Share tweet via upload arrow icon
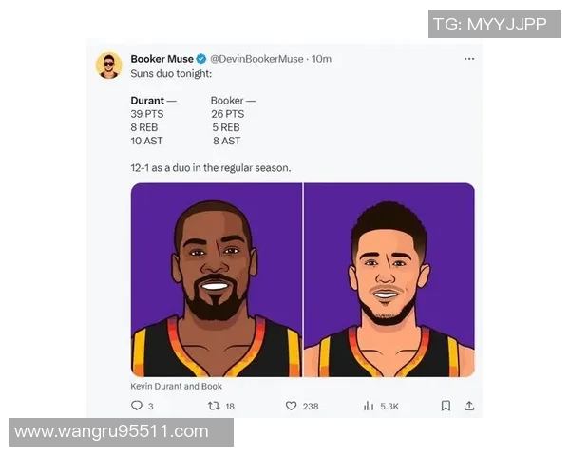This screenshot has width=570, height=456. pos(469,406)
